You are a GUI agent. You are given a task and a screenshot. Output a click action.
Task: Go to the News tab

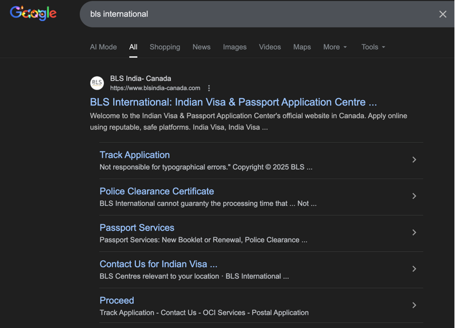pyautogui.click(x=201, y=47)
